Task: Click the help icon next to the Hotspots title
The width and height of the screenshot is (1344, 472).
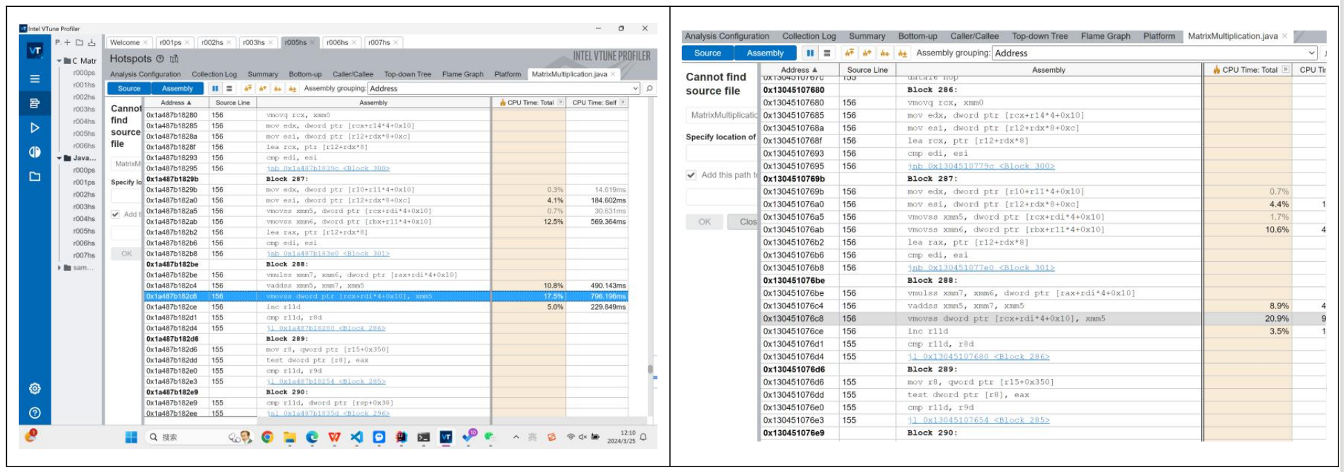Action: [x=160, y=59]
